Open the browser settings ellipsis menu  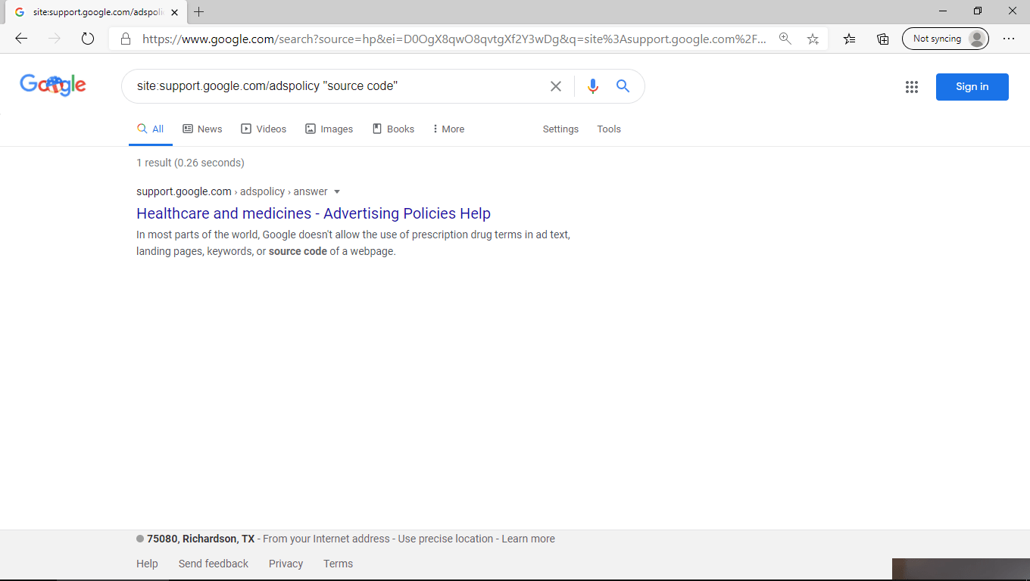click(x=1009, y=39)
